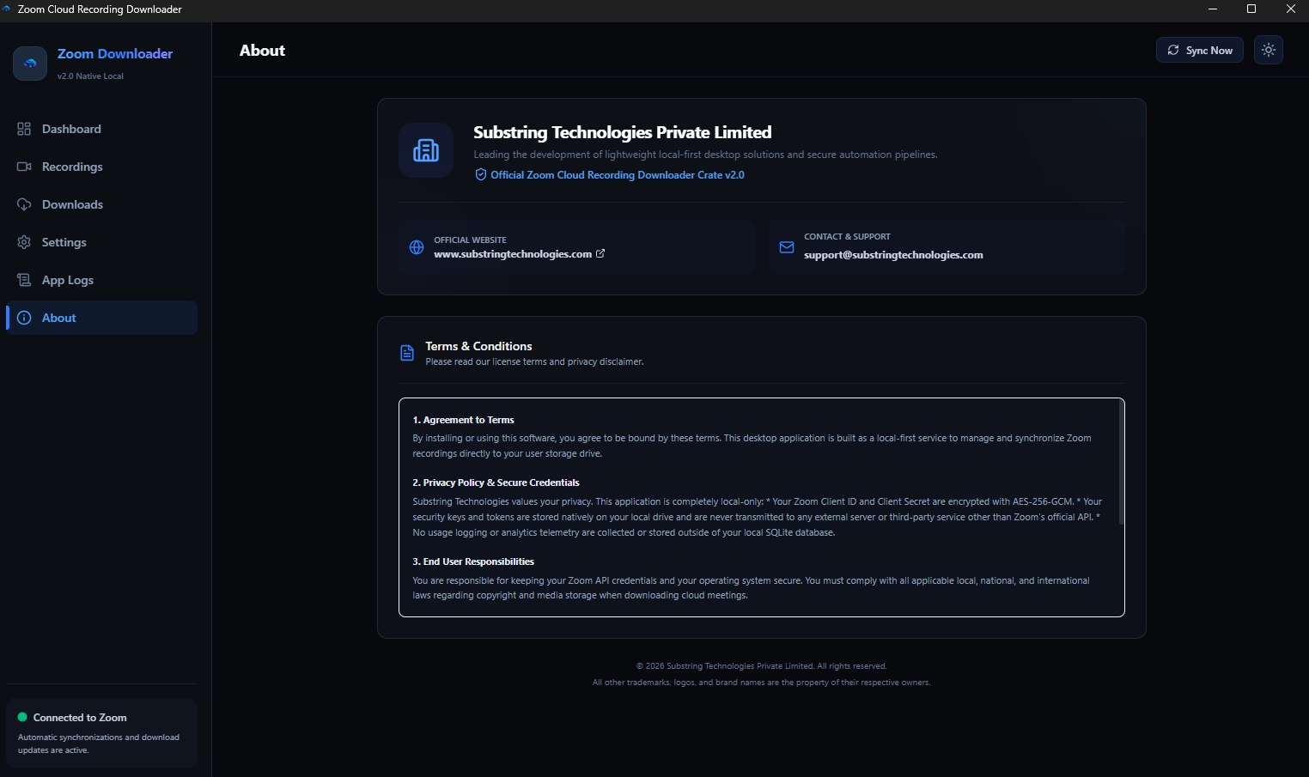Viewport: 1309px width, 777px height.
Task: Click the About info circle icon
Action: [24, 318]
